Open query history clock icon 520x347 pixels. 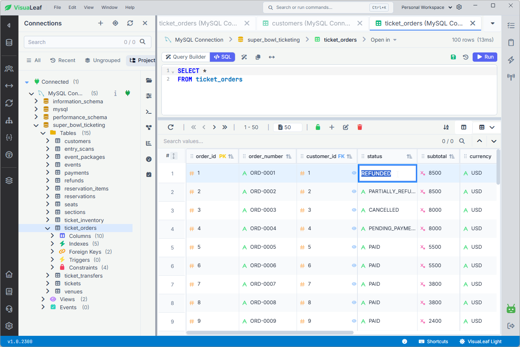(x=466, y=57)
